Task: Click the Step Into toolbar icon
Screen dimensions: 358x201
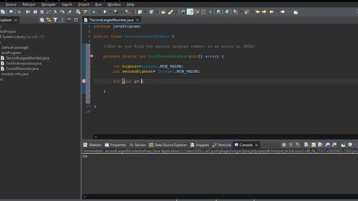Action: [55, 12]
